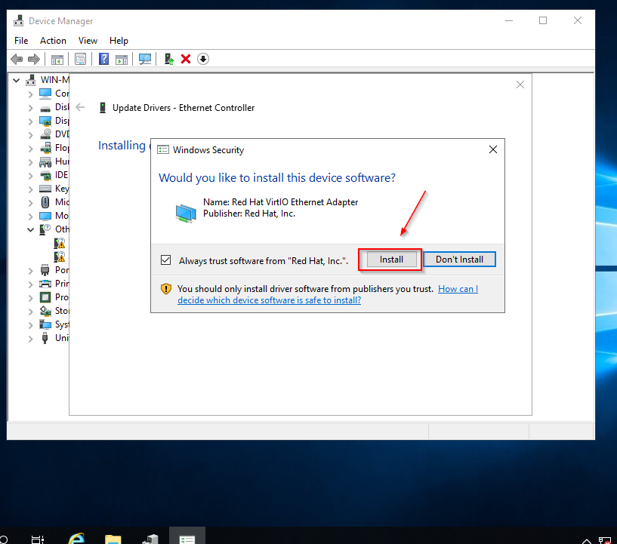Select the Monitors tree item
Screen dimensions: 617x544
click(x=54, y=216)
